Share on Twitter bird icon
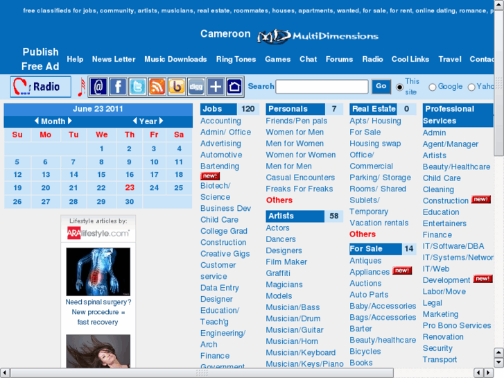 click(137, 87)
